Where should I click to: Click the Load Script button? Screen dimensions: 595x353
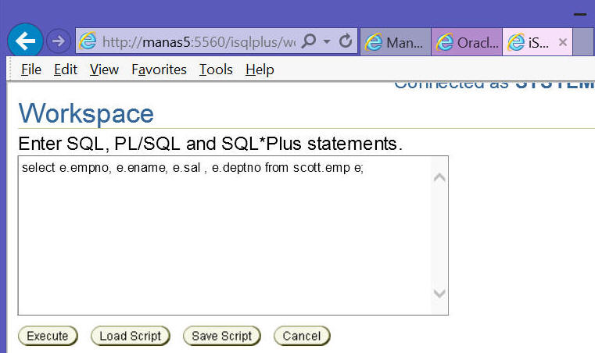pos(130,336)
